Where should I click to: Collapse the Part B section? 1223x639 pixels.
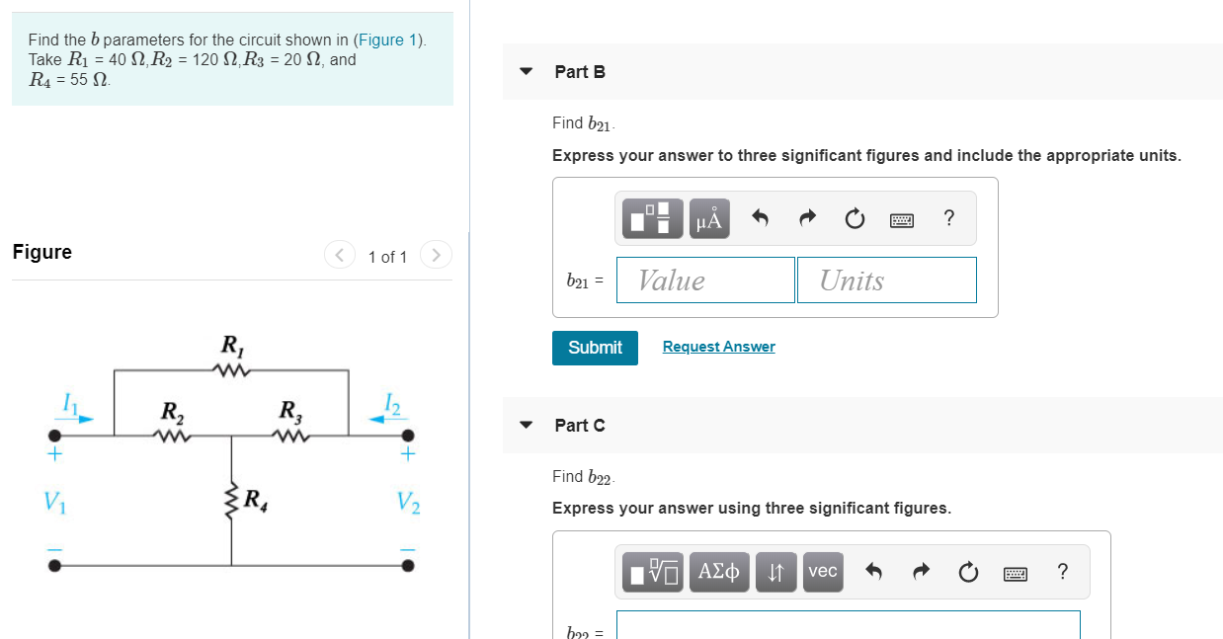(526, 71)
